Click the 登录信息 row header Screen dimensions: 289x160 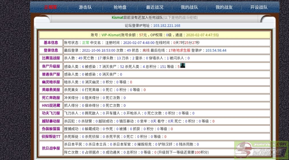click(x=51, y=50)
